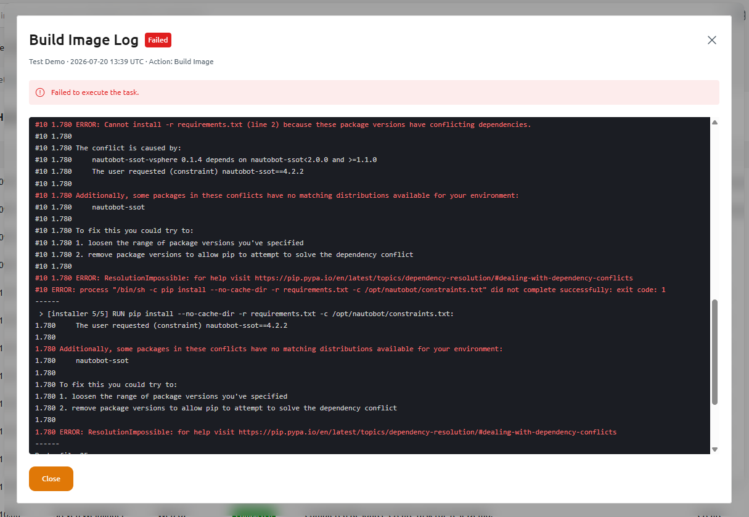Click the red Failed status badge
The height and width of the screenshot is (517, 749).
pos(158,40)
